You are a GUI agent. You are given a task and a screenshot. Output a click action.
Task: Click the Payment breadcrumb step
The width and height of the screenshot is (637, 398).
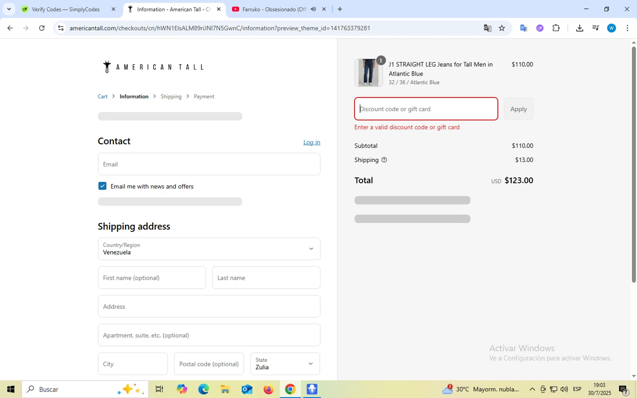point(204,97)
